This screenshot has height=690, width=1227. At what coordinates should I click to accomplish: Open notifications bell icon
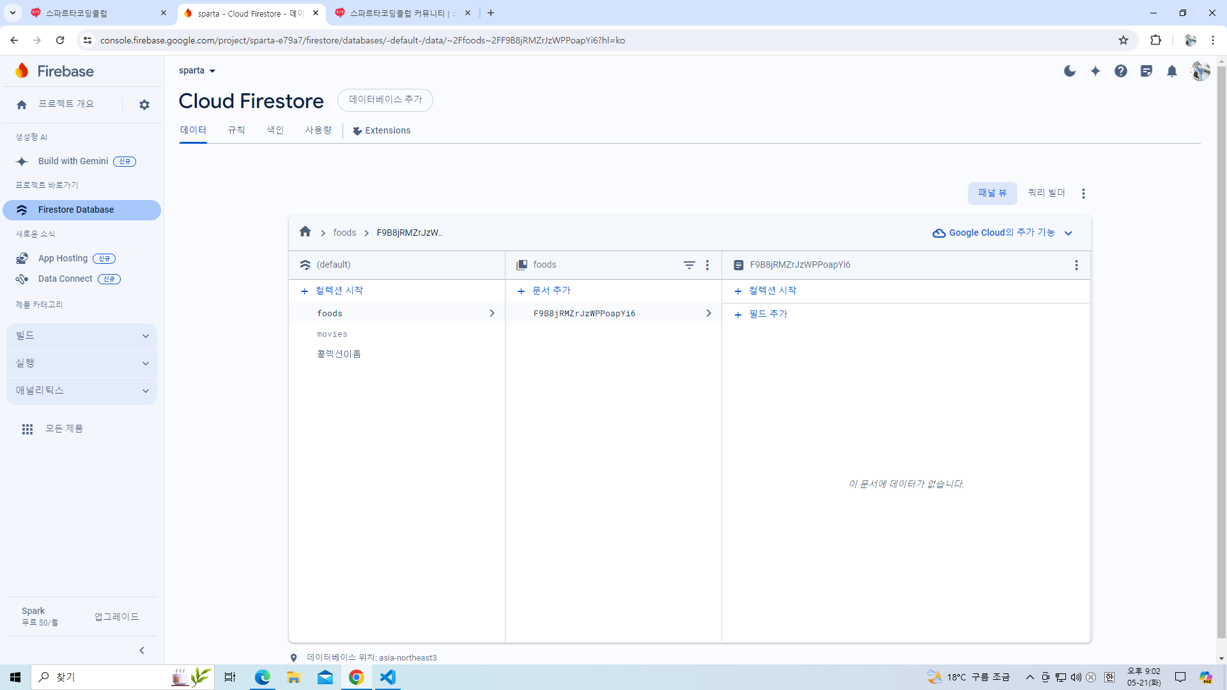1172,71
